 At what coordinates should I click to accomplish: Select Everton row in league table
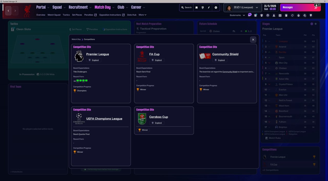pyautogui.click(x=289, y=90)
